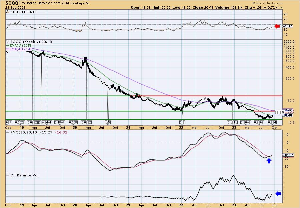Click the High 20.50 value
Image resolution: width=300 pixels, height=208 pixels.
162,7
